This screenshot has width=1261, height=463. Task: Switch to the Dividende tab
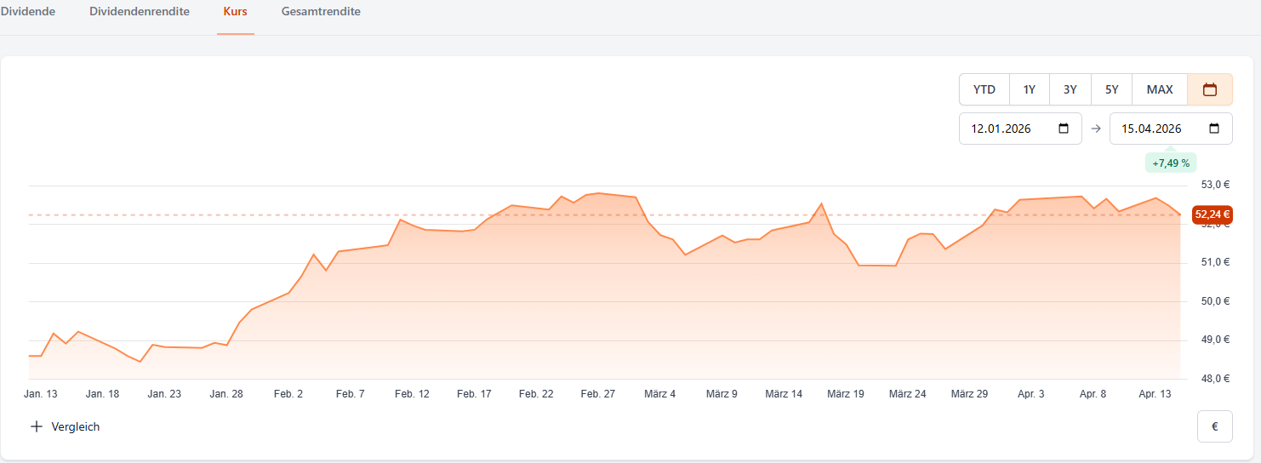(28, 12)
